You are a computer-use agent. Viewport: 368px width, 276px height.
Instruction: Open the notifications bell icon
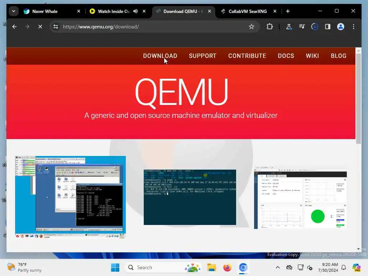click(344, 267)
